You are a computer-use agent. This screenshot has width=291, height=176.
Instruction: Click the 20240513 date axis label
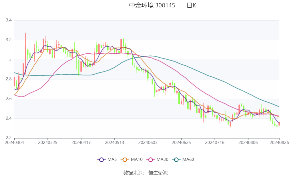(x=114, y=143)
